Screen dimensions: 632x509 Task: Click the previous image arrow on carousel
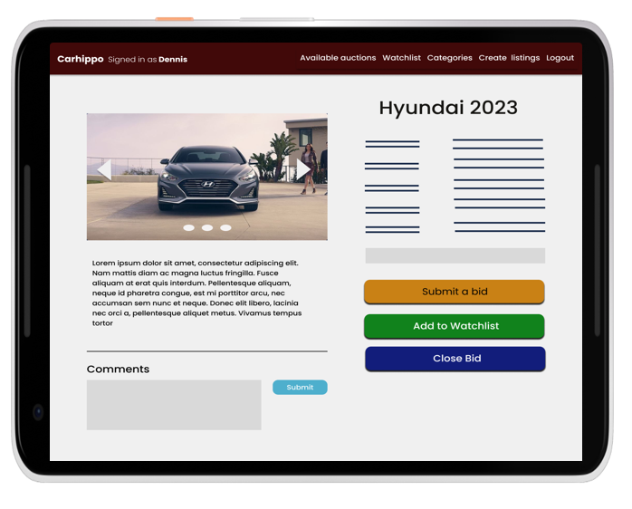tap(104, 169)
